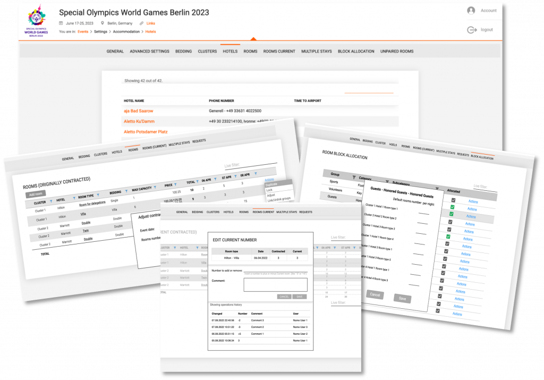This screenshot has height=380, width=544.
Task: Click the 08 APR filter icon in Originally Contracted table
Action: [x=256, y=173]
